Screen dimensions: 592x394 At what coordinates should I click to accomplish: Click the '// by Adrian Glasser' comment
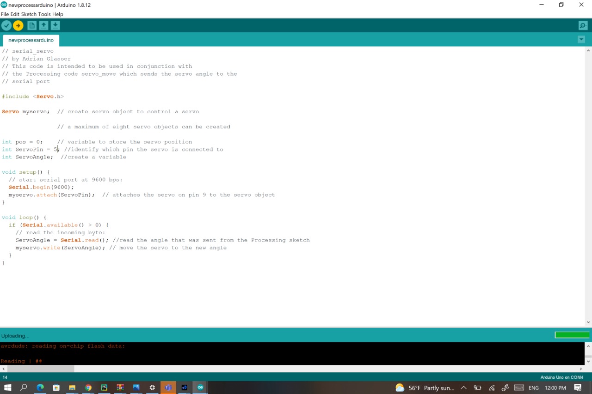37,59
